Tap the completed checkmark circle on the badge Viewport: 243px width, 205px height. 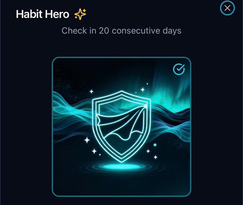click(x=179, y=69)
